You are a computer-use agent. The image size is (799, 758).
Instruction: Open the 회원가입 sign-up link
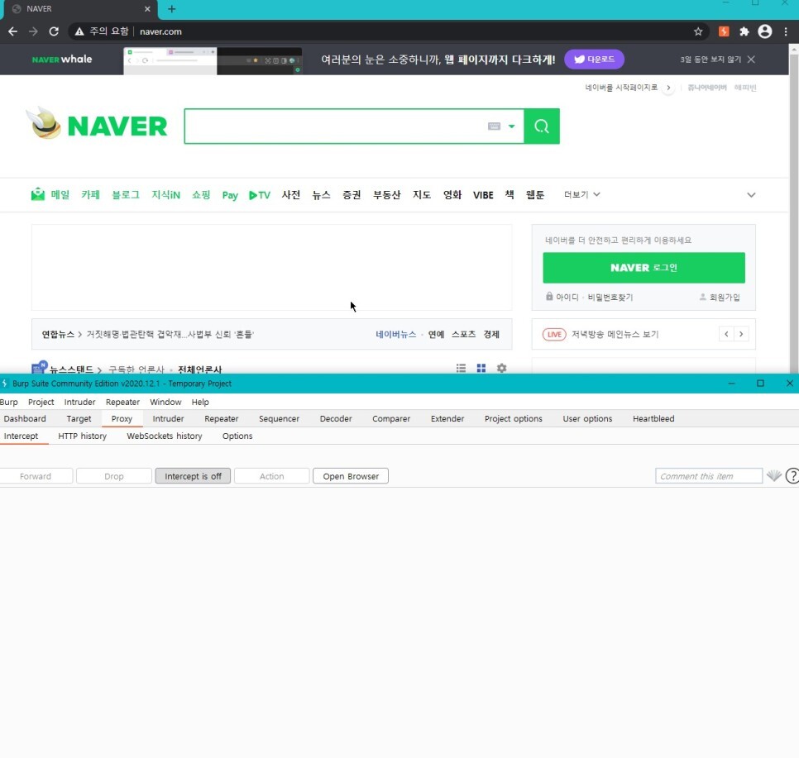725,297
